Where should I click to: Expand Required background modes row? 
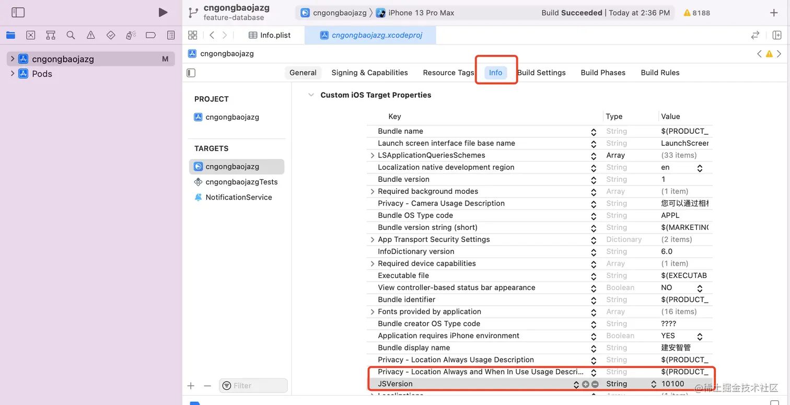tap(373, 191)
